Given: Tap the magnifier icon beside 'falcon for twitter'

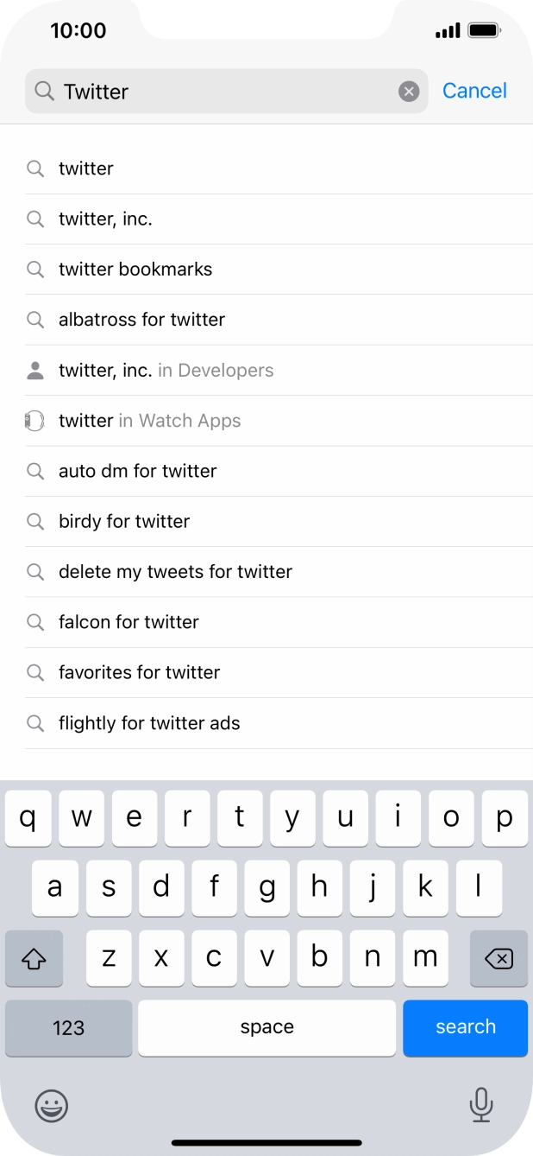Looking at the screenshot, I should 35,622.
